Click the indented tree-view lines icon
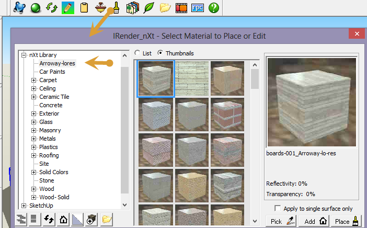The height and width of the screenshot is (228, 367). pos(21,220)
